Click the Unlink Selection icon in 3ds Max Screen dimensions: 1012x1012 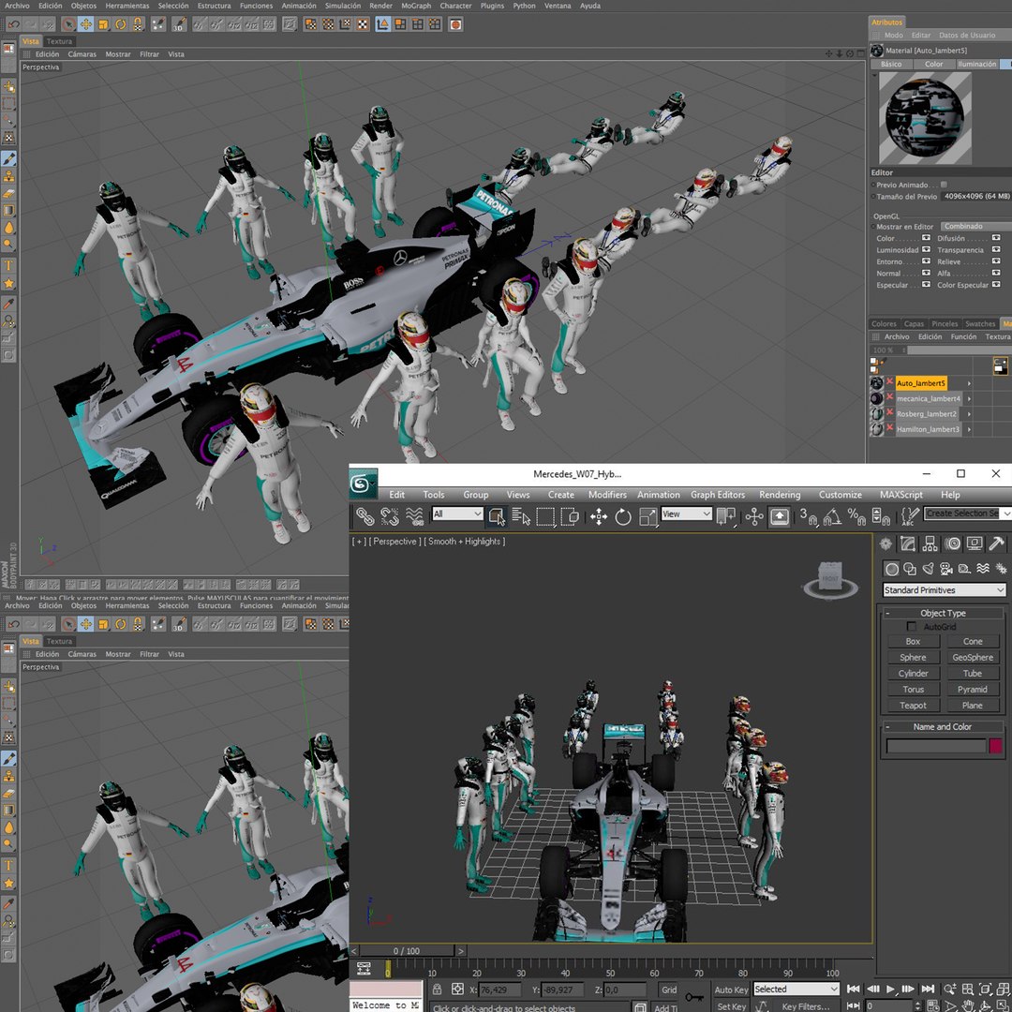tap(389, 516)
